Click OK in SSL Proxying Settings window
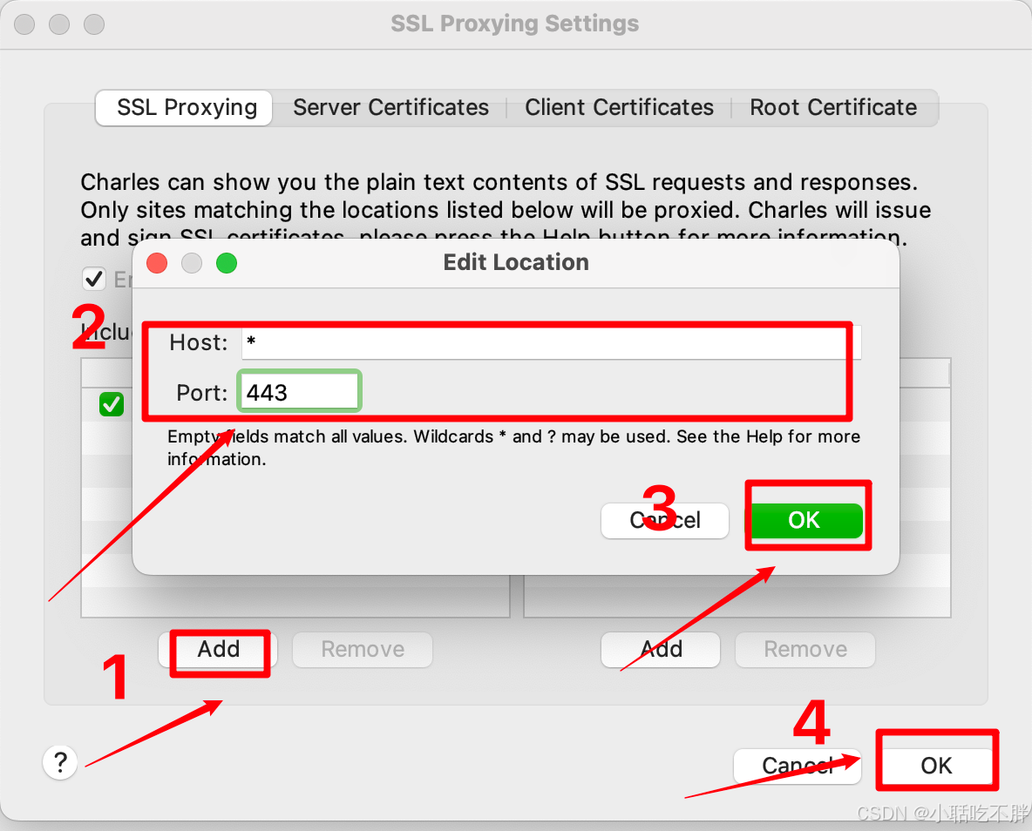1032x831 pixels. [x=936, y=766]
